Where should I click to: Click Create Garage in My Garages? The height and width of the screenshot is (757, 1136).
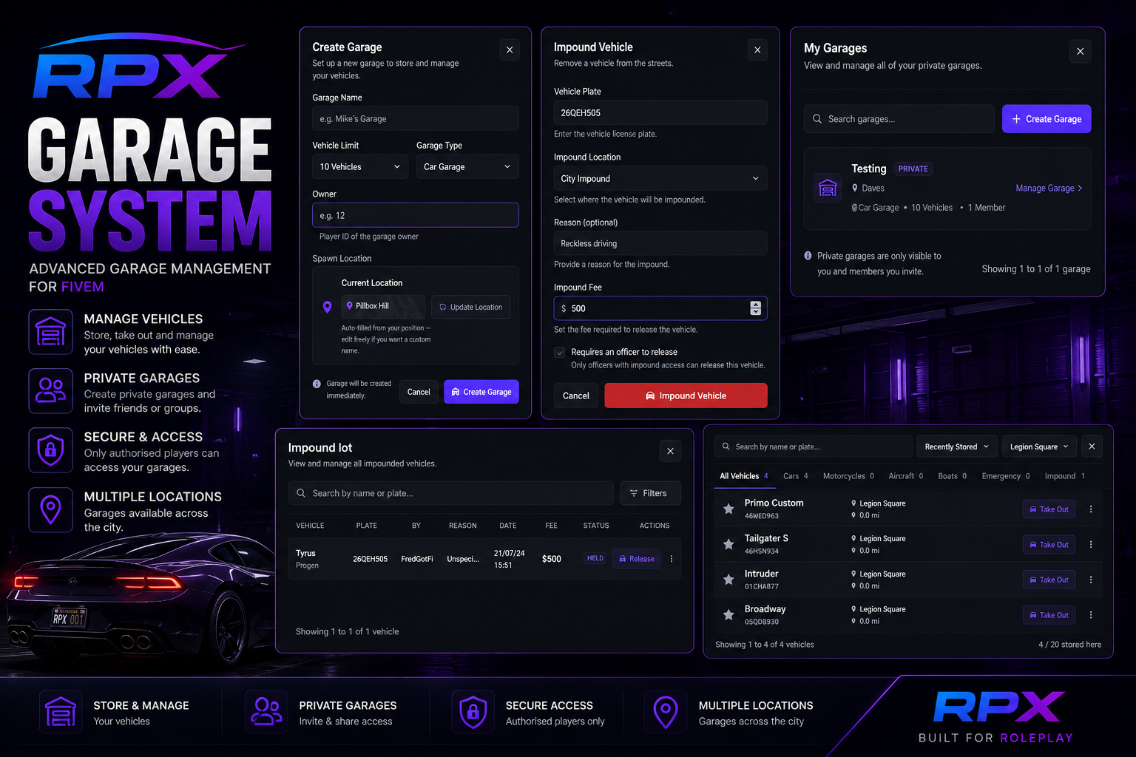[x=1047, y=119]
